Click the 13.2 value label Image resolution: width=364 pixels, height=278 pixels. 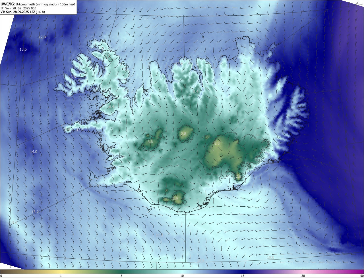pos(35,212)
